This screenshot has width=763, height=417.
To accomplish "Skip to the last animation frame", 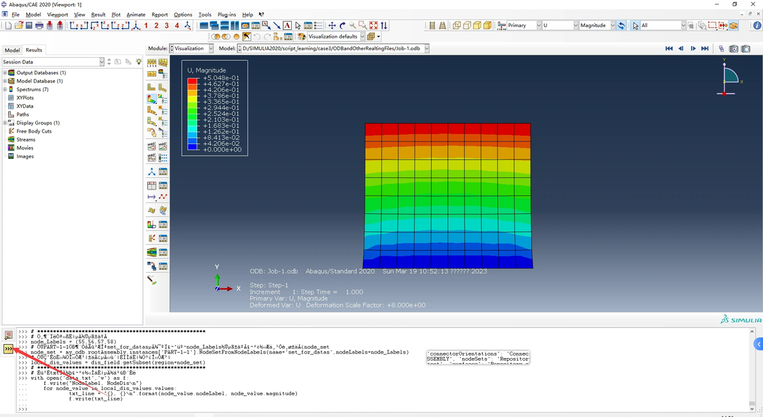I will 705,49.
